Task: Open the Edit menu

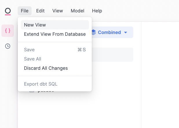Action: click(40, 11)
